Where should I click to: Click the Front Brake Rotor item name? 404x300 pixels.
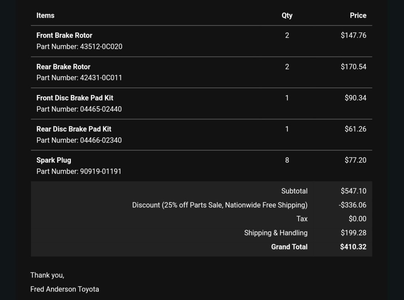pyautogui.click(x=64, y=35)
